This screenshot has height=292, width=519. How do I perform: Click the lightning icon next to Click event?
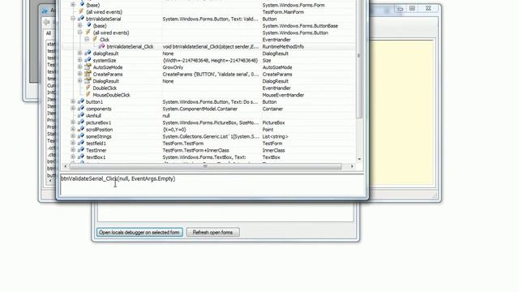(95, 40)
